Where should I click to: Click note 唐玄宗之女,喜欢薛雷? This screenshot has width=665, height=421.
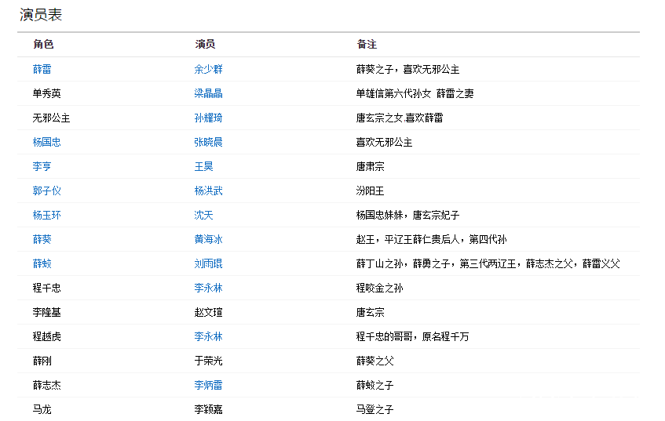pyautogui.click(x=400, y=118)
